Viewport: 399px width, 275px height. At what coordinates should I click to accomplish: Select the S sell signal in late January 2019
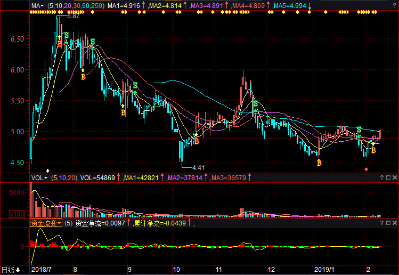(x=359, y=130)
